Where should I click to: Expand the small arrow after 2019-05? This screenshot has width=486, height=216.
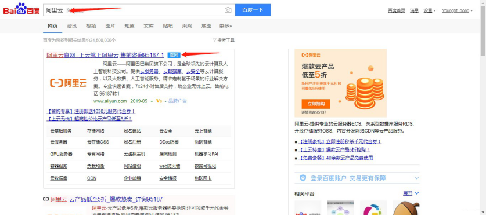[x=152, y=101]
